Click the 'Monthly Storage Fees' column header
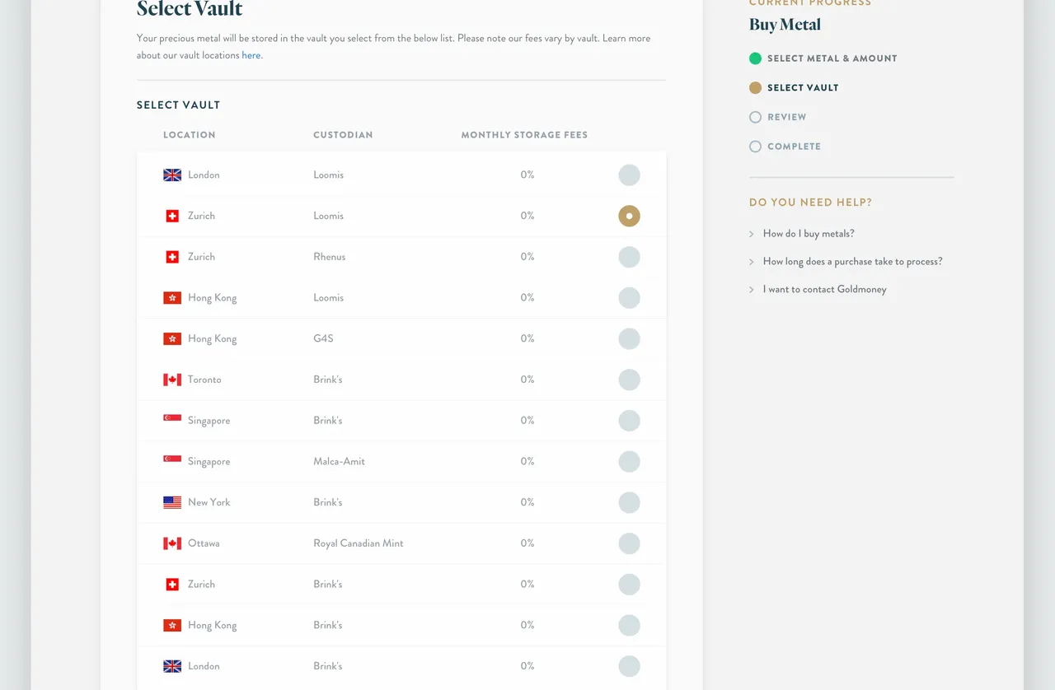Viewport: 1055px width, 690px height. (524, 135)
